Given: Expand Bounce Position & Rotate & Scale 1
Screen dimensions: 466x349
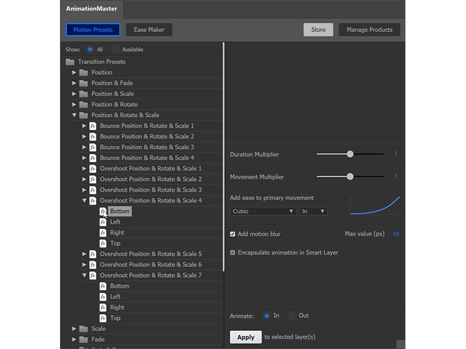Looking at the screenshot, I should coord(84,126).
